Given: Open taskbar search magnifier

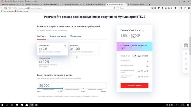Looking at the screenshot, I should point(7,105).
